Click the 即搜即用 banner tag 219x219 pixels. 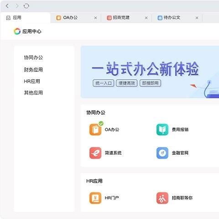(x=150, y=83)
